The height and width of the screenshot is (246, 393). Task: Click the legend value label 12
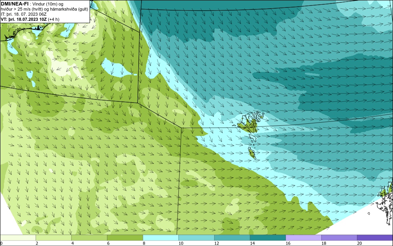pos(217,243)
